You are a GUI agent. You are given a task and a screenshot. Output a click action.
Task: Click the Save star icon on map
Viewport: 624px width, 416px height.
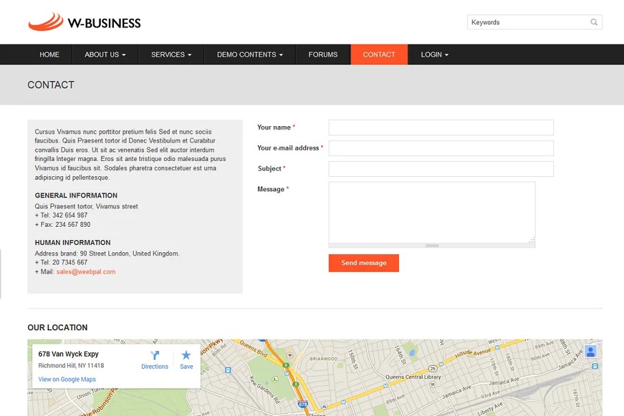coord(186,355)
